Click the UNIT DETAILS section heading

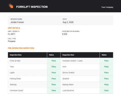tap(14, 28)
